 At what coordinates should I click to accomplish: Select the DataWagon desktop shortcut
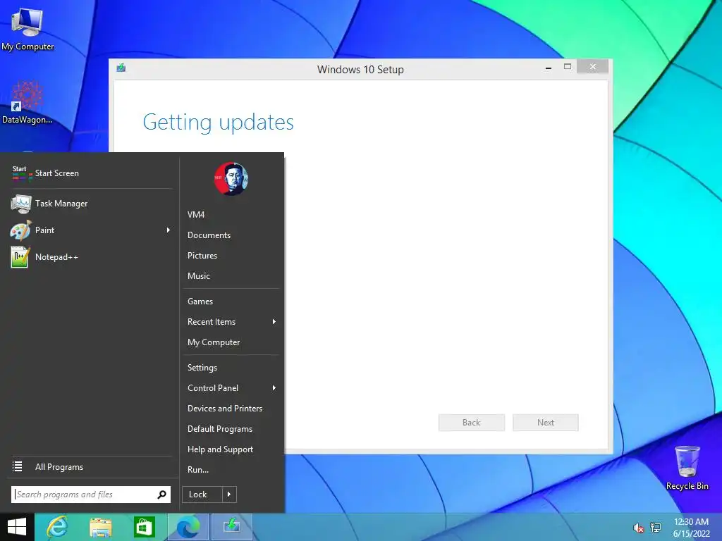pyautogui.click(x=27, y=103)
